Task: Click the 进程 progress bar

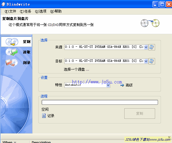Action: point(100,102)
